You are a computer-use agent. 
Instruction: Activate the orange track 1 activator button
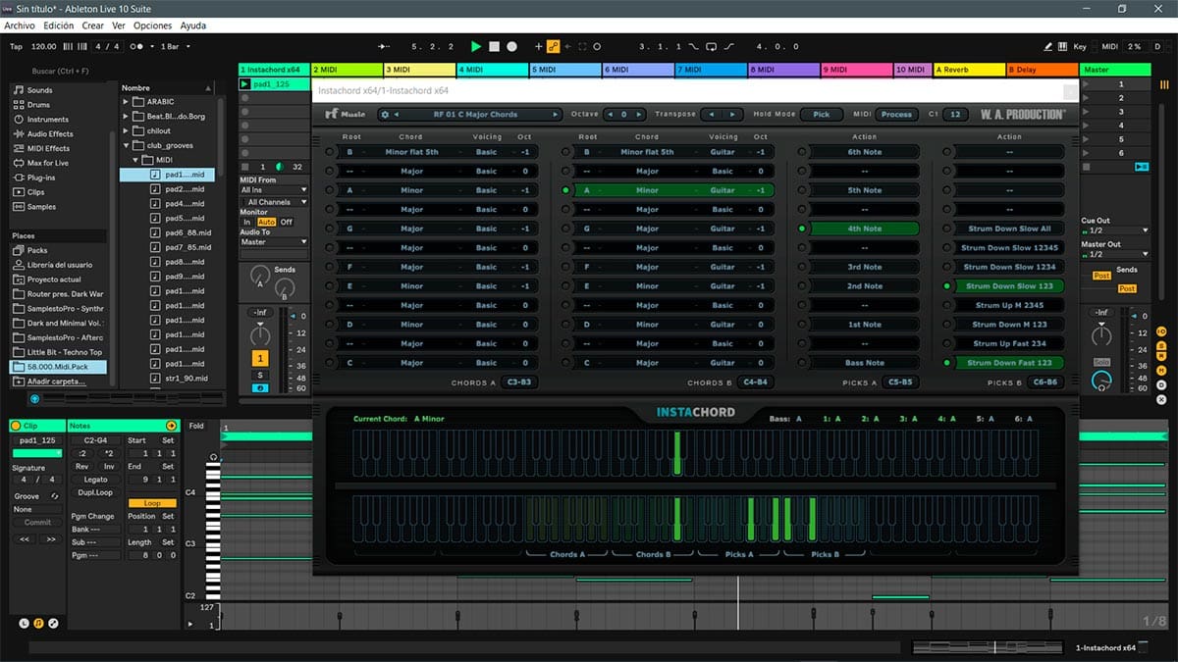pyautogui.click(x=261, y=358)
